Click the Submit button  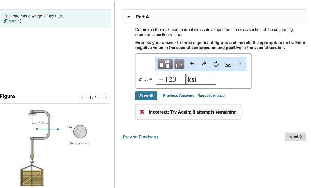(x=146, y=96)
